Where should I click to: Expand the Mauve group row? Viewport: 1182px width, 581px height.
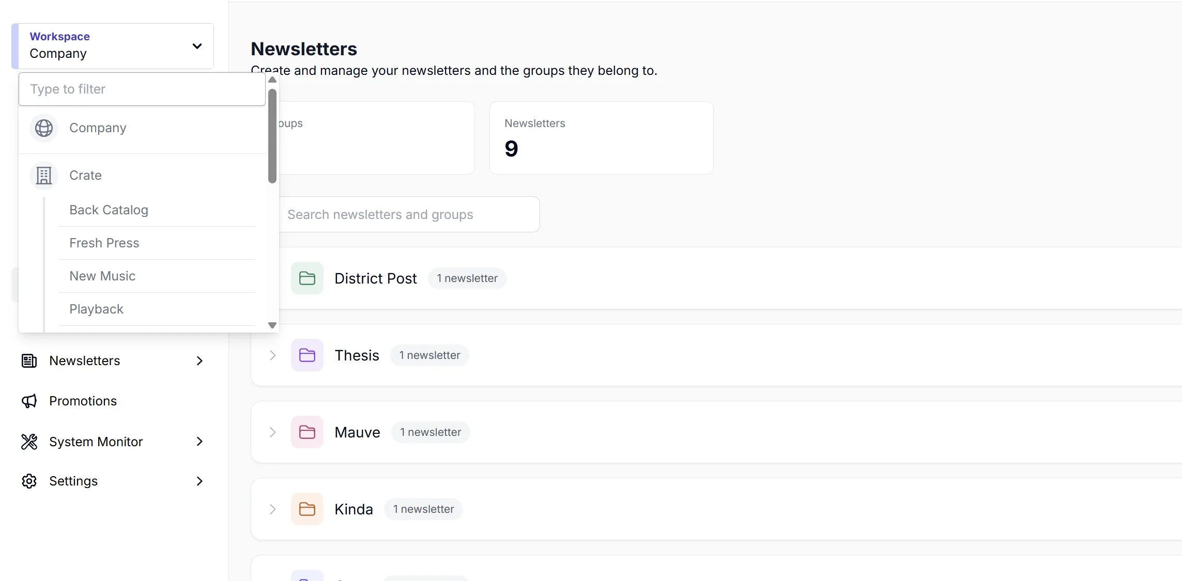(273, 432)
